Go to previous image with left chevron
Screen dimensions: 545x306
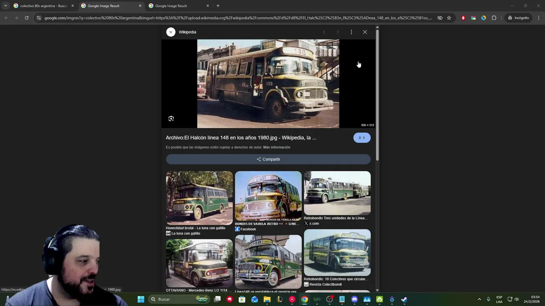[324, 32]
